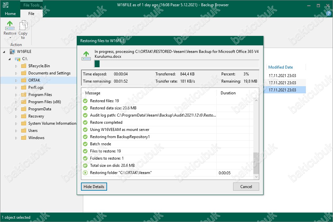Click the green check beside Batch mode
The height and width of the screenshot is (222, 333).
pyautogui.click(x=85, y=144)
